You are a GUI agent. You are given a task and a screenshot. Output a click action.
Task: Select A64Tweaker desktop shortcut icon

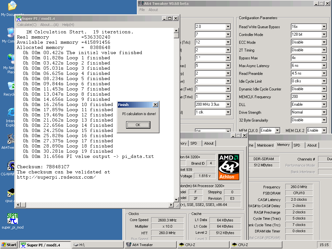(x=11, y=139)
